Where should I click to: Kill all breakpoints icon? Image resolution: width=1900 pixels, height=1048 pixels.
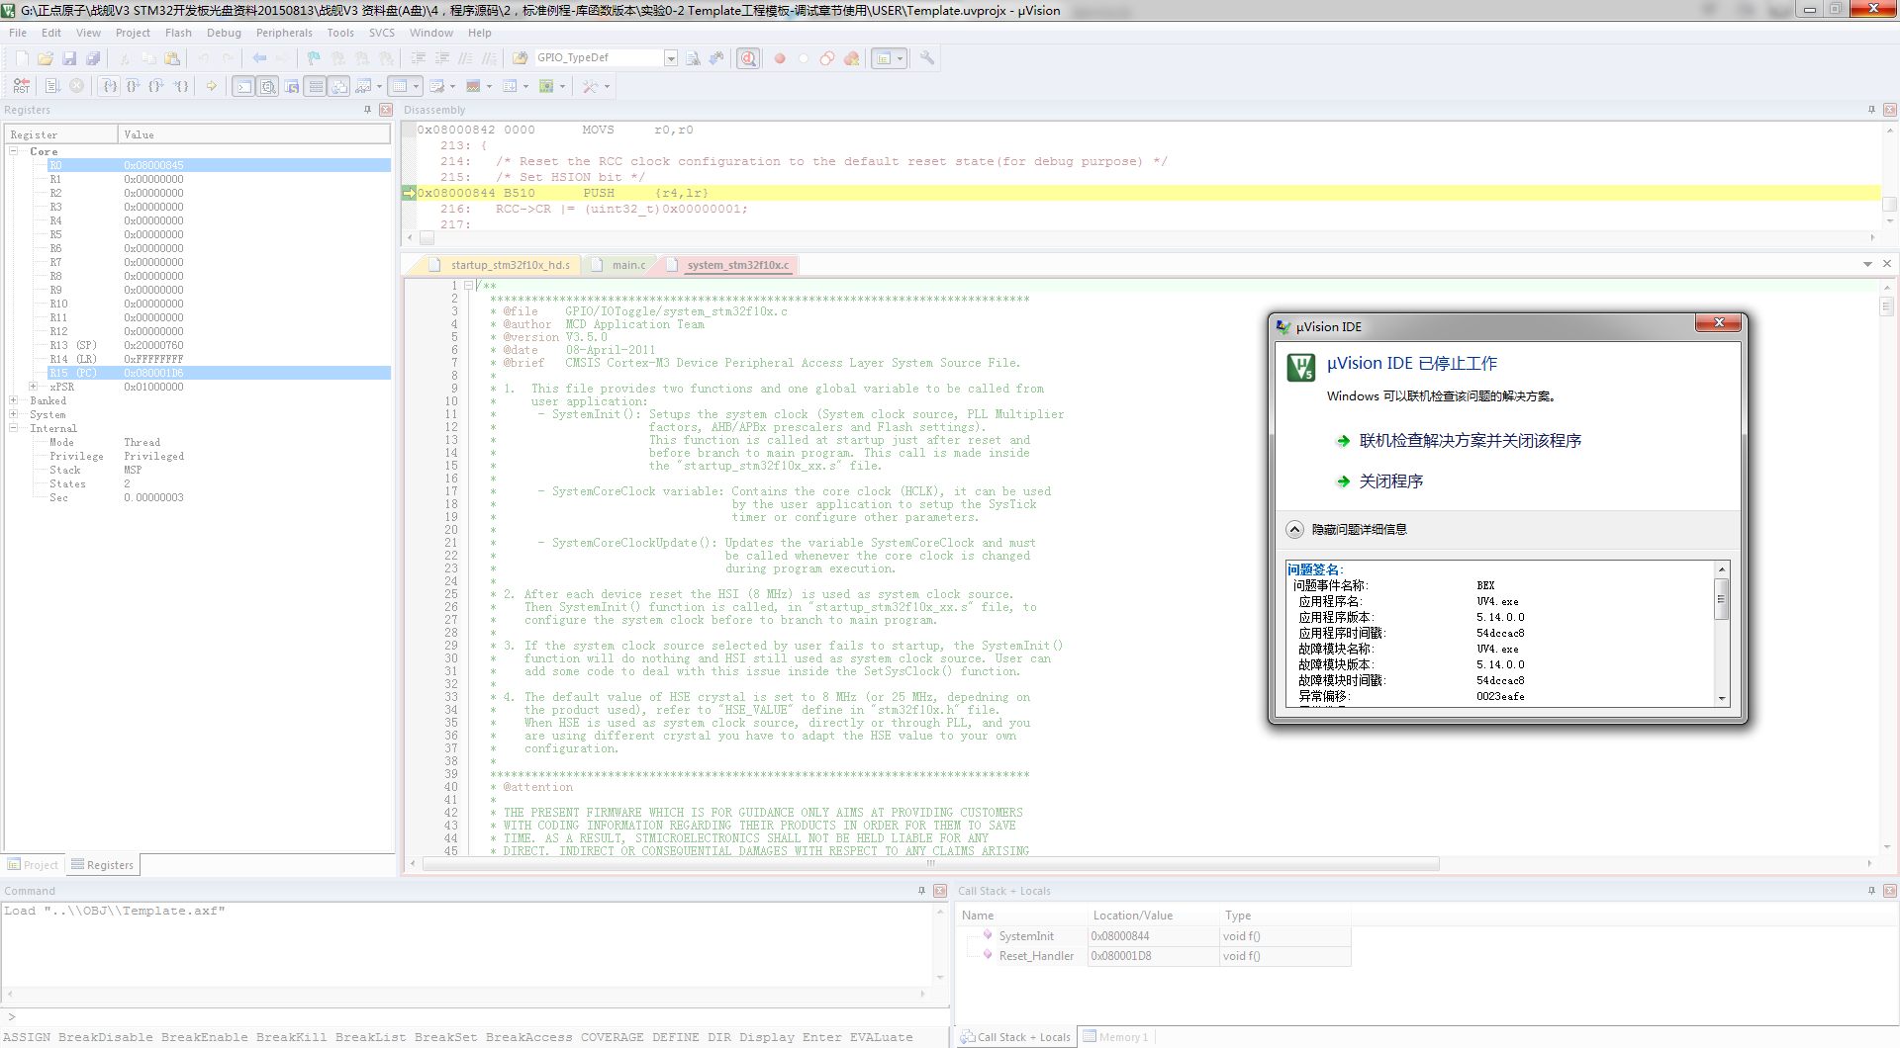coord(851,58)
